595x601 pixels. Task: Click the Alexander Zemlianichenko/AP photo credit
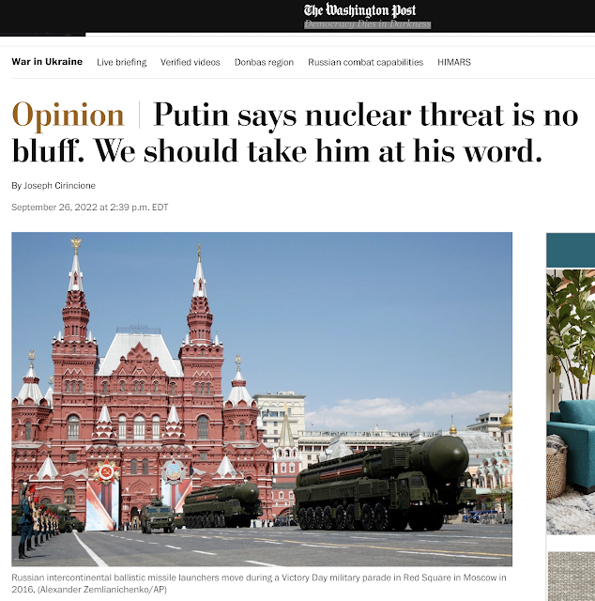[x=102, y=589]
